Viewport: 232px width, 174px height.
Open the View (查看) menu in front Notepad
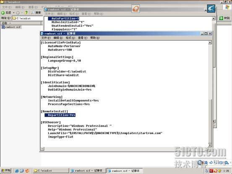click(83, 38)
